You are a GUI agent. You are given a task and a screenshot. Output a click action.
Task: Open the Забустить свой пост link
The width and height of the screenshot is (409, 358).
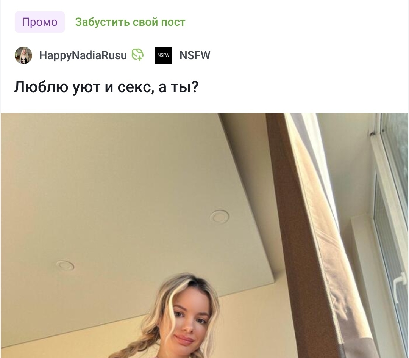click(130, 22)
